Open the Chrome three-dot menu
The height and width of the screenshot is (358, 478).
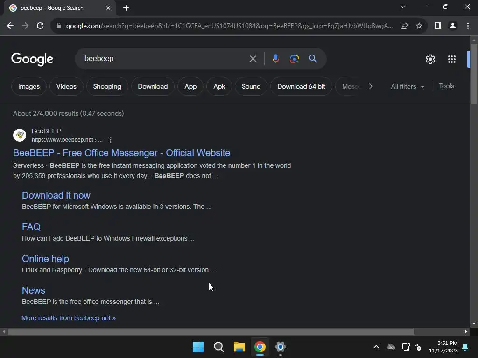pos(468,26)
